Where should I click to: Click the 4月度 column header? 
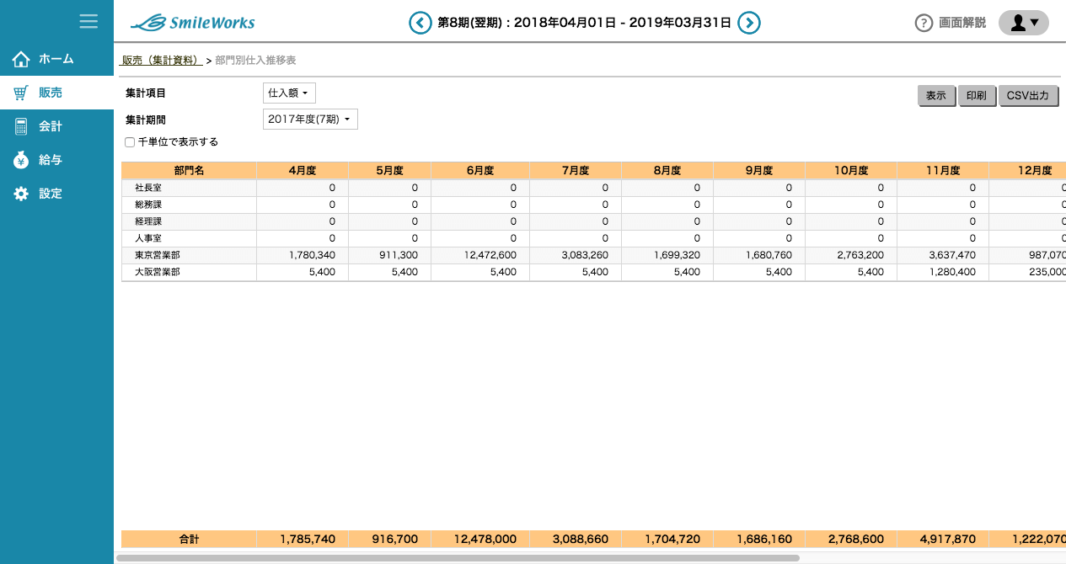tap(303, 170)
